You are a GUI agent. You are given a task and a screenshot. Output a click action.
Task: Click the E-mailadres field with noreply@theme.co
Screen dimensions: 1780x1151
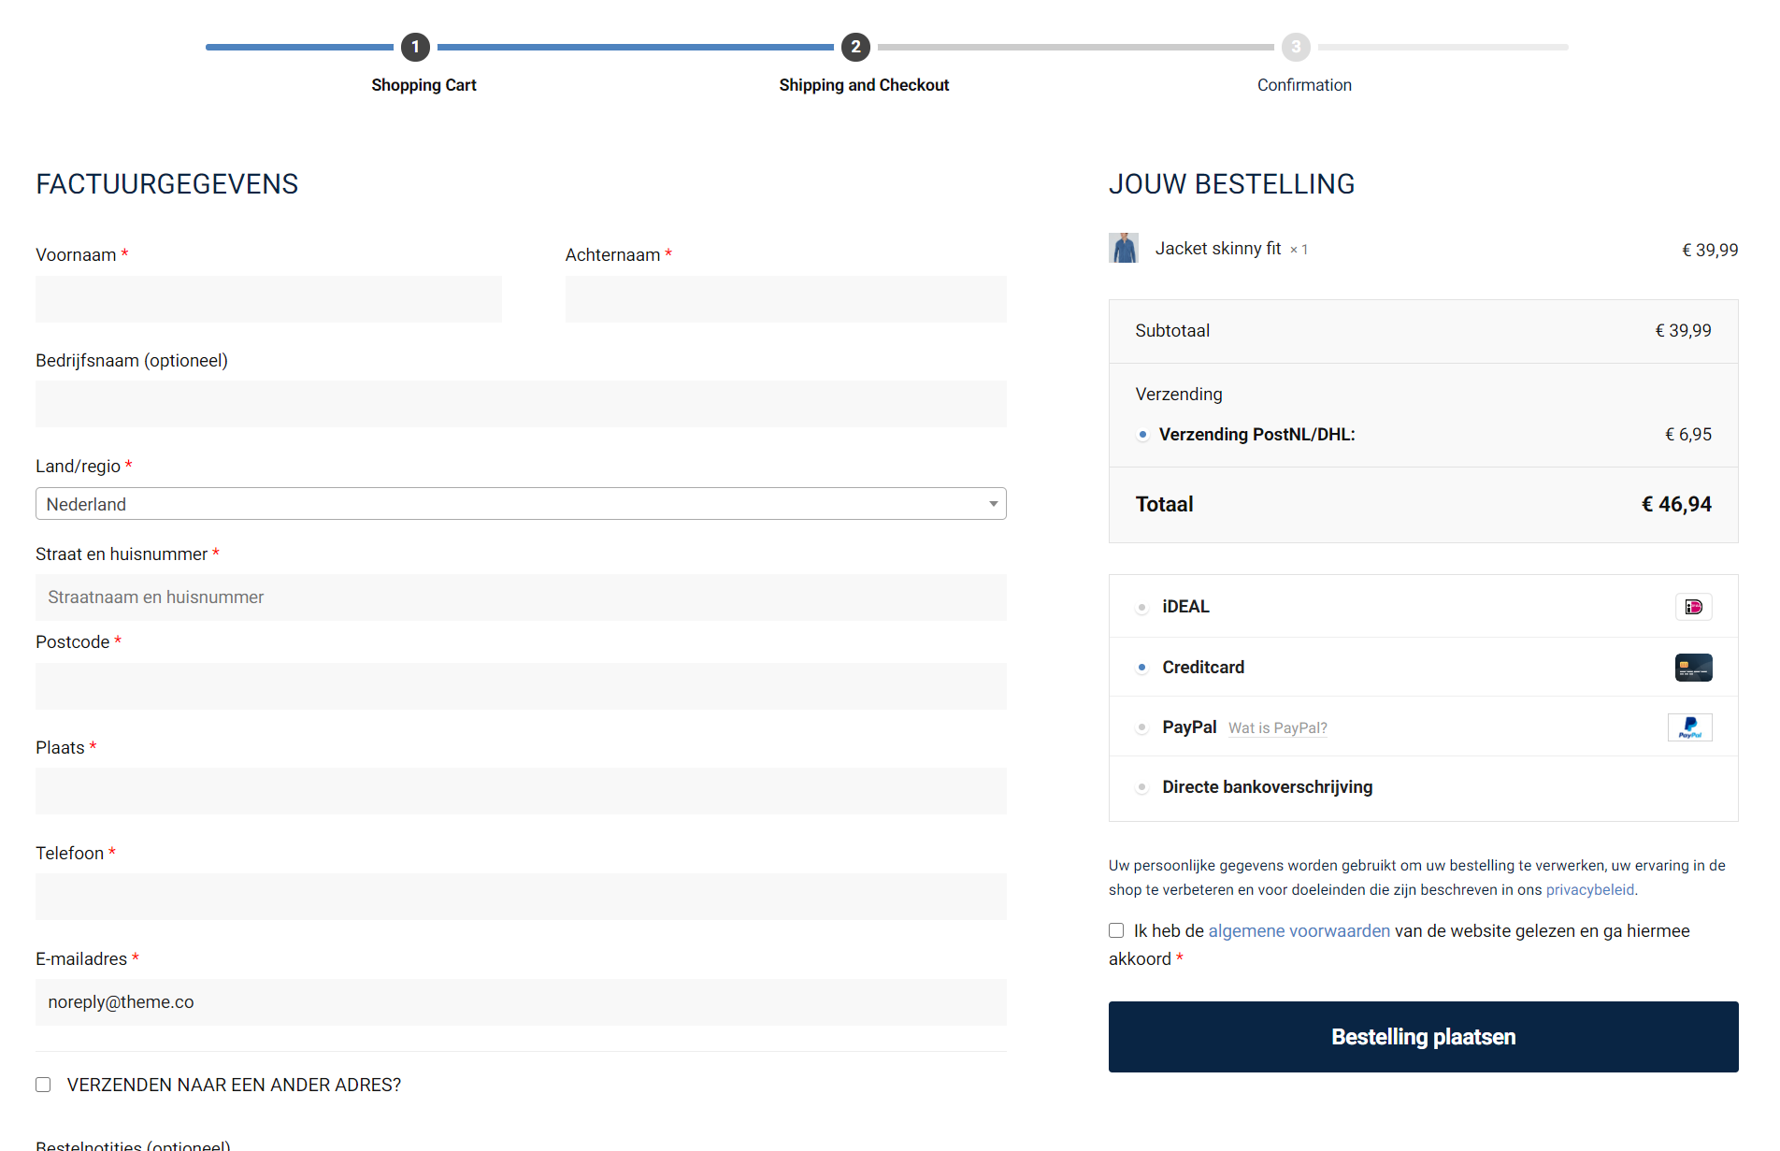coord(521,1002)
